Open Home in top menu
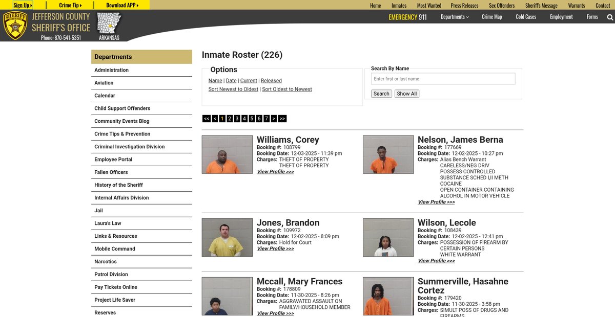This screenshot has height=317, width=615. pyautogui.click(x=376, y=6)
